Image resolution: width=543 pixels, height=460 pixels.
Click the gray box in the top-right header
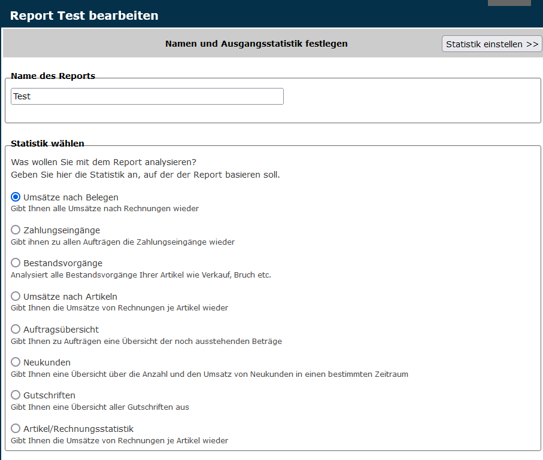tap(509, 3)
